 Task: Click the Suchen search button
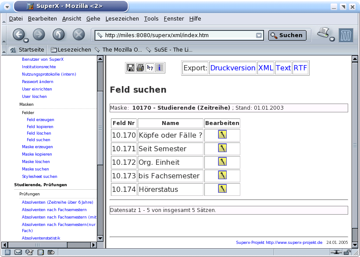point(287,35)
